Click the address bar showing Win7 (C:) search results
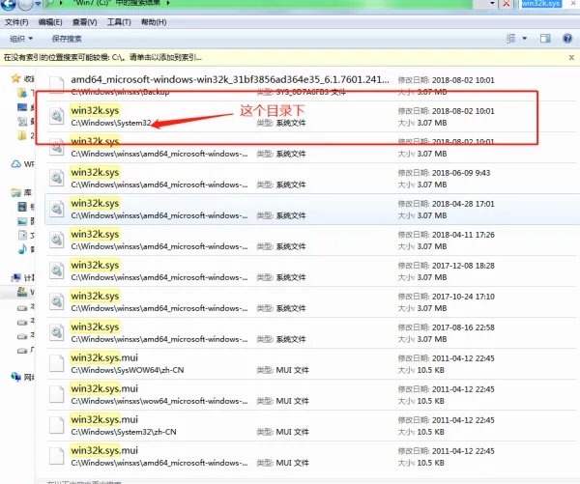Viewport: 580px width, 484px height. point(259,4)
